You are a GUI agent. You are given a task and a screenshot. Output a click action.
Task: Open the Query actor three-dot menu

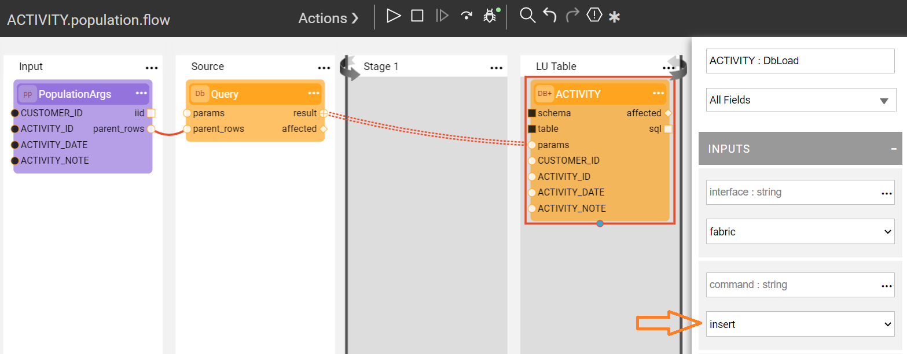[x=314, y=93]
